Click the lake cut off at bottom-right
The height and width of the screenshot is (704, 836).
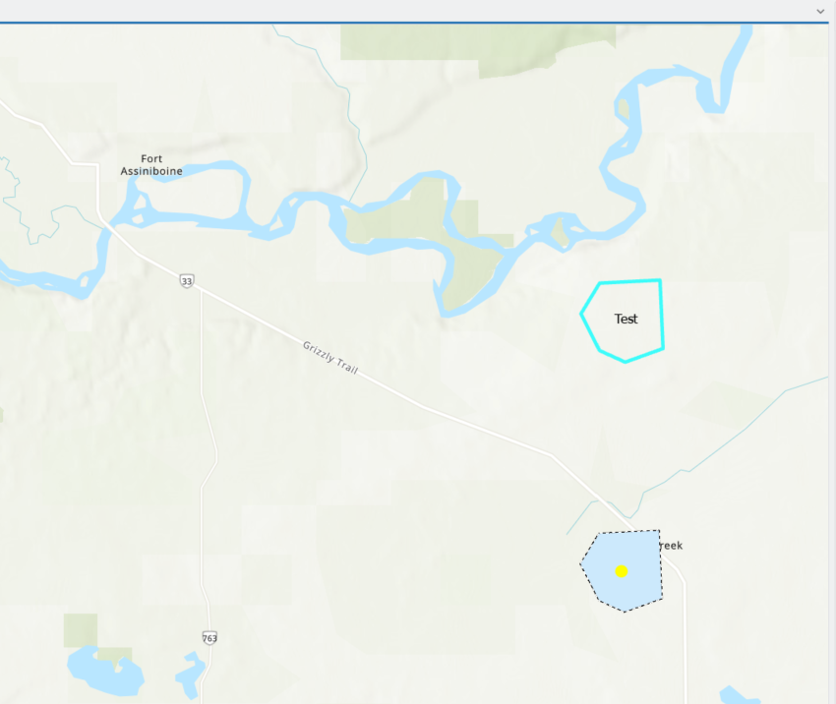[739, 695]
